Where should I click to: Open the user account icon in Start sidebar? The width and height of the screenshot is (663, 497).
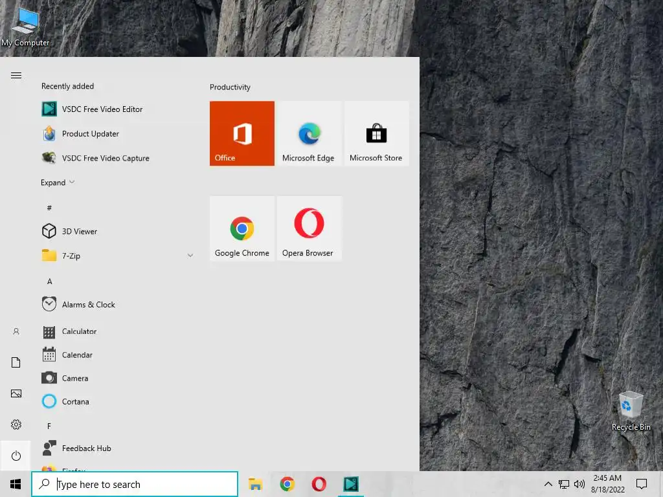tap(16, 331)
